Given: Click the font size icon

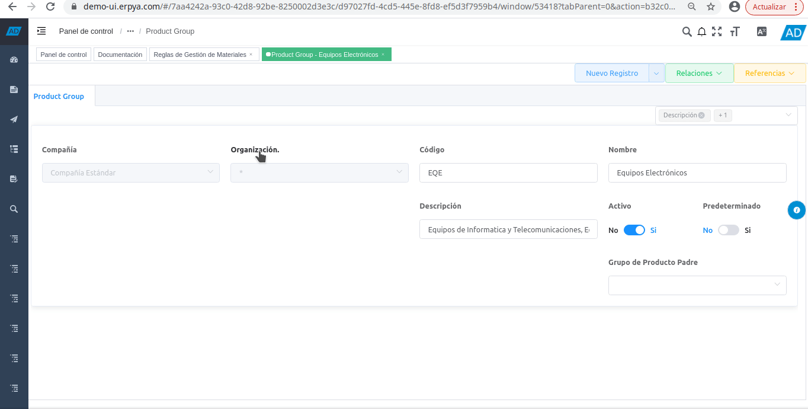Looking at the screenshot, I should click(x=735, y=32).
